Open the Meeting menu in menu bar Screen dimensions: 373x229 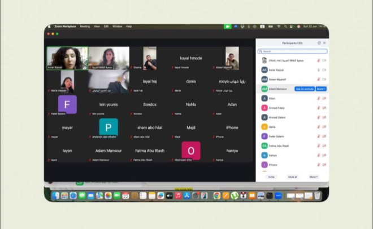pyautogui.click(x=84, y=26)
